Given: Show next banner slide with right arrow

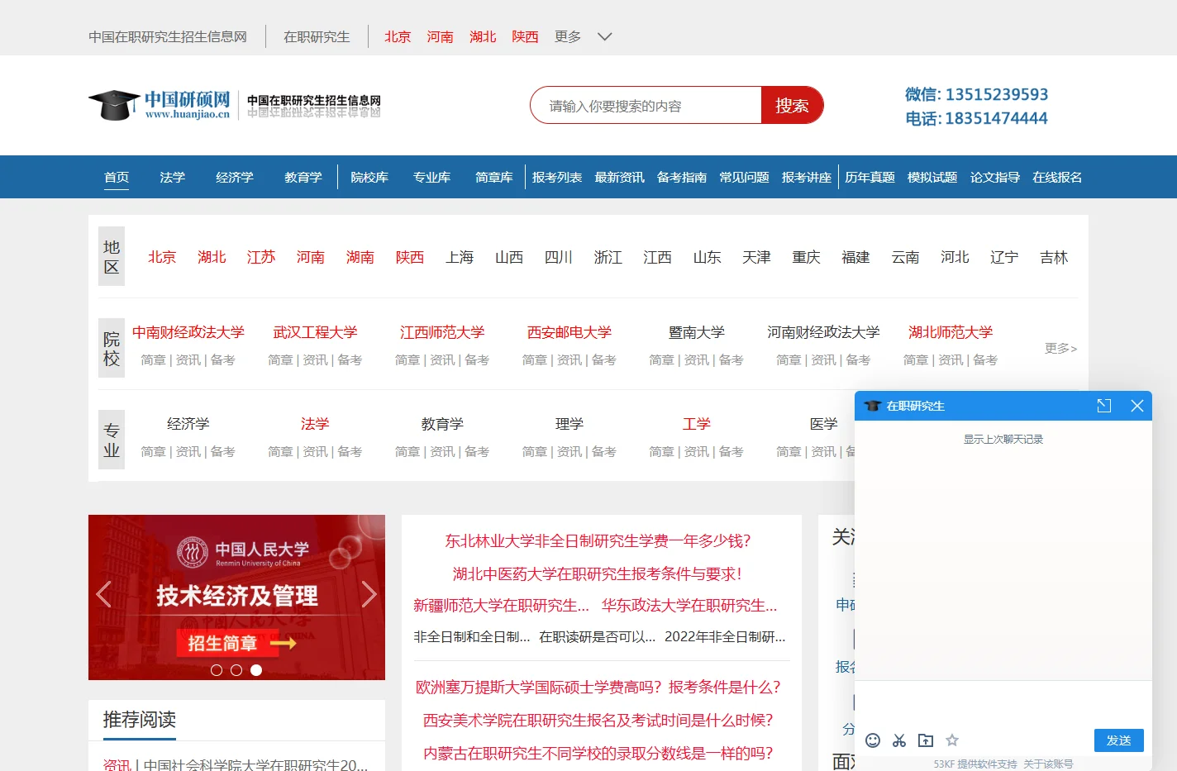Looking at the screenshot, I should tap(369, 594).
